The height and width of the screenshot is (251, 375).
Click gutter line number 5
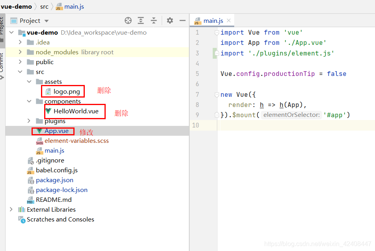coord(197,74)
